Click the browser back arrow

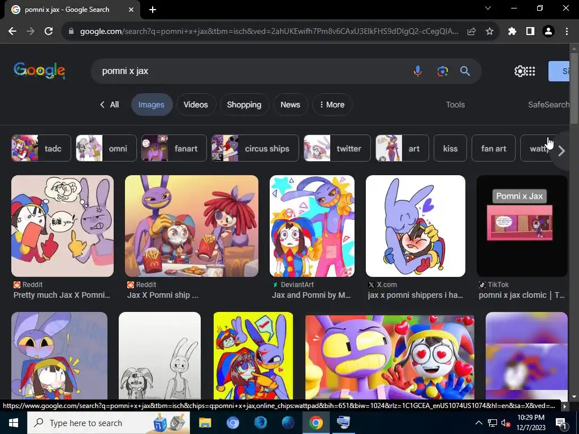pos(12,32)
